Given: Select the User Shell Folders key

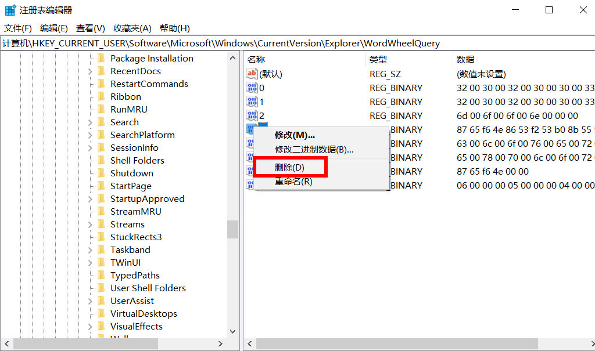Looking at the screenshot, I should [148, 288].
